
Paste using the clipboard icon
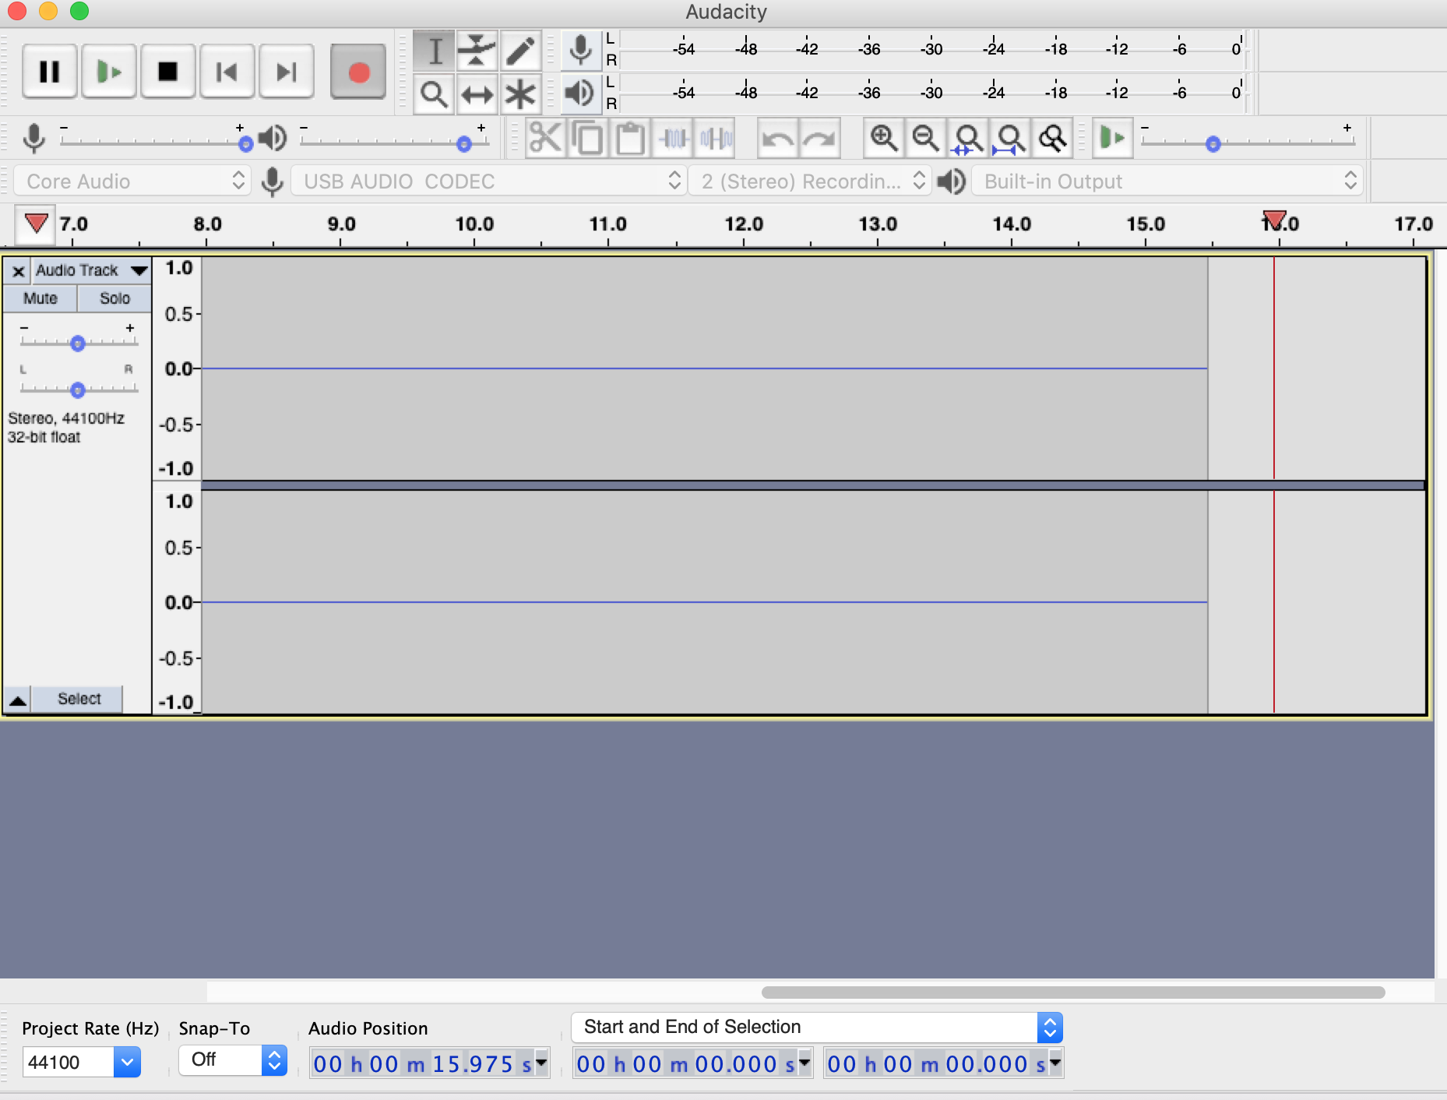pyautogui.click(x=630, y=139)
